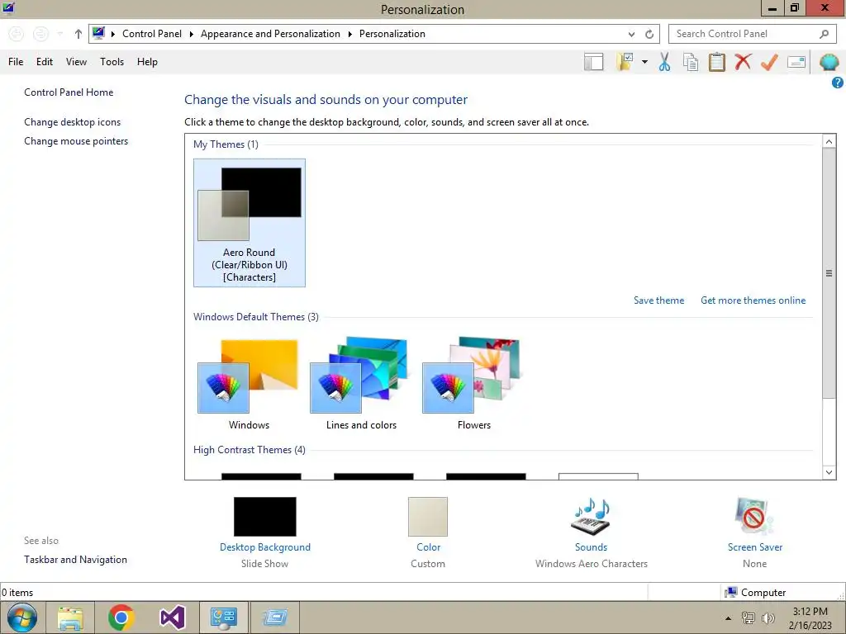The height and width of the screenshot is (634, 846).
Task: Open the View menu
Action: coord(76,61)
